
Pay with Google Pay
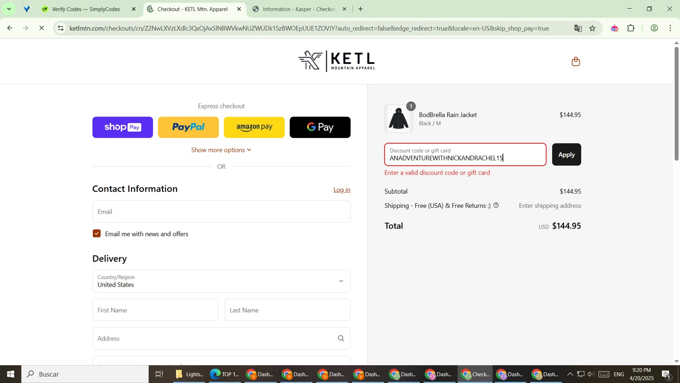(x=320, y=127)
